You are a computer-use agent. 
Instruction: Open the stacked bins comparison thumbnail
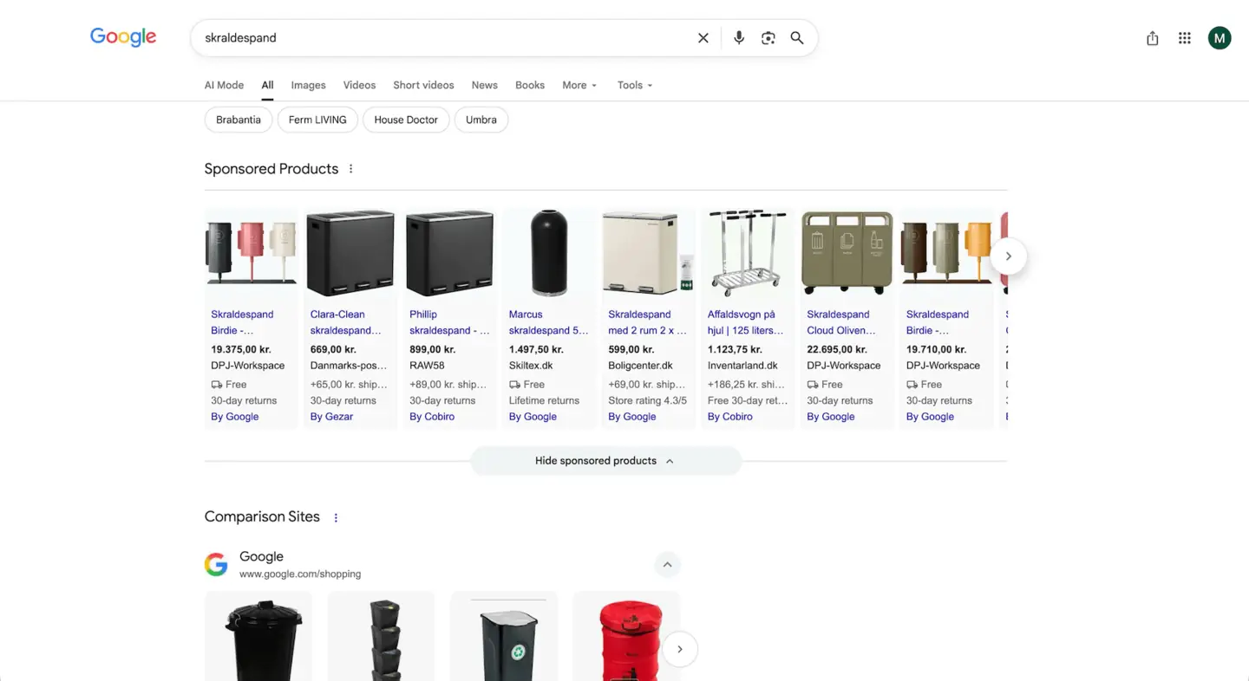point(381,637)
